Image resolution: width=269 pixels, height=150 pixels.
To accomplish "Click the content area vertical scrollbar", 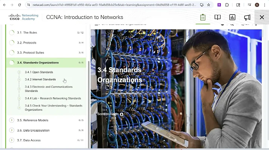I will coord(263,33).
